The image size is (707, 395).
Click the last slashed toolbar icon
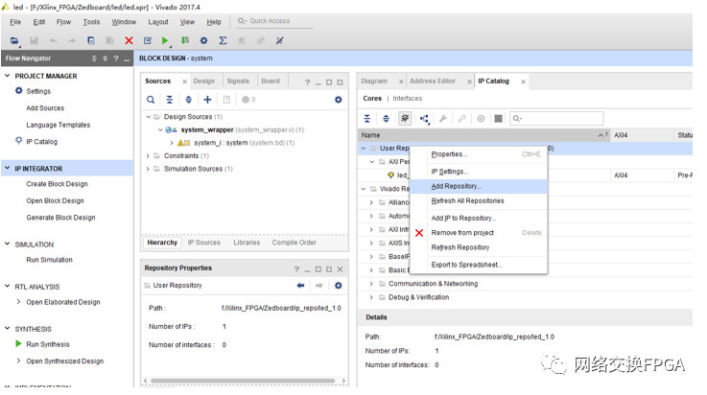coord(279,40)
